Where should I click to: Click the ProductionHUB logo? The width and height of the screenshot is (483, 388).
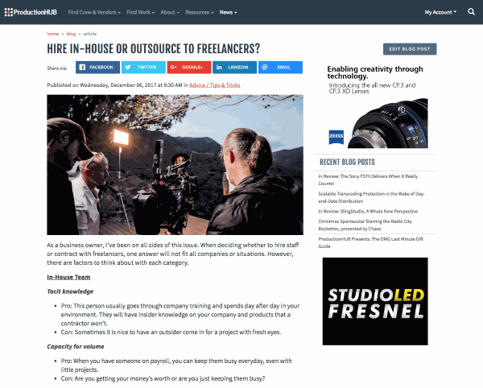coord(31,12)
